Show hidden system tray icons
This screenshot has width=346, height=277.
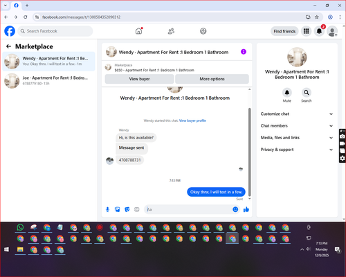coord(302,249)
